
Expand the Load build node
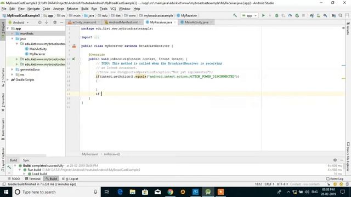coord(24,174)
